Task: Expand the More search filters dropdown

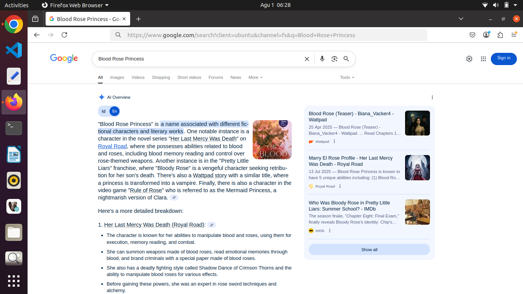Action: pyautogui.click(x=255, y=77)
